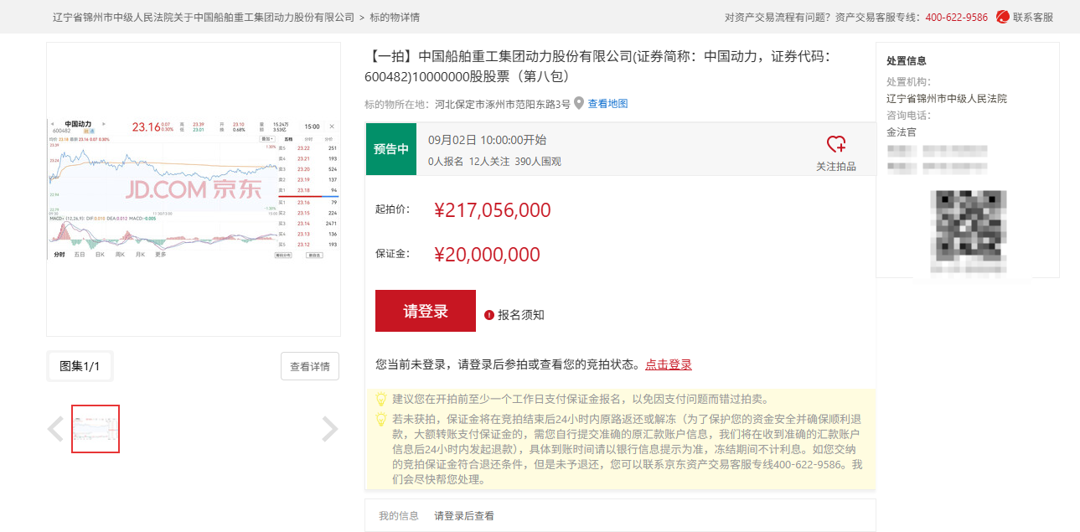Click the heart icon to follow the item
This screenshot has width=1080, height=532.
pyautogui.click(x=835, y=144)
